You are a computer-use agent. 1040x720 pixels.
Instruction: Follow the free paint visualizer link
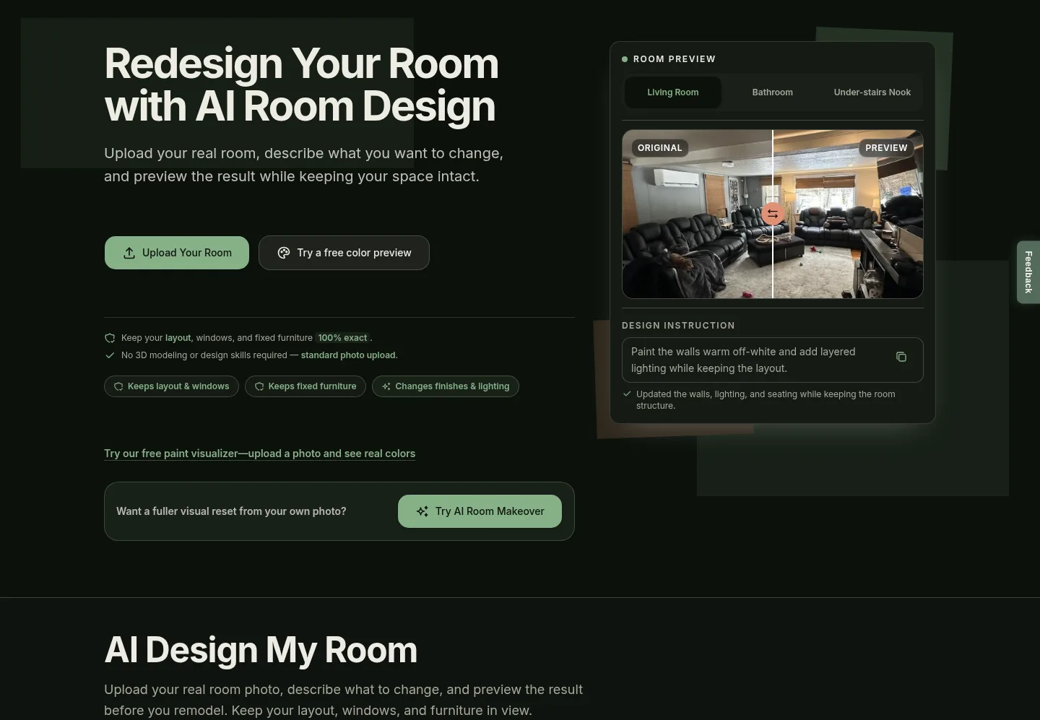260,454
